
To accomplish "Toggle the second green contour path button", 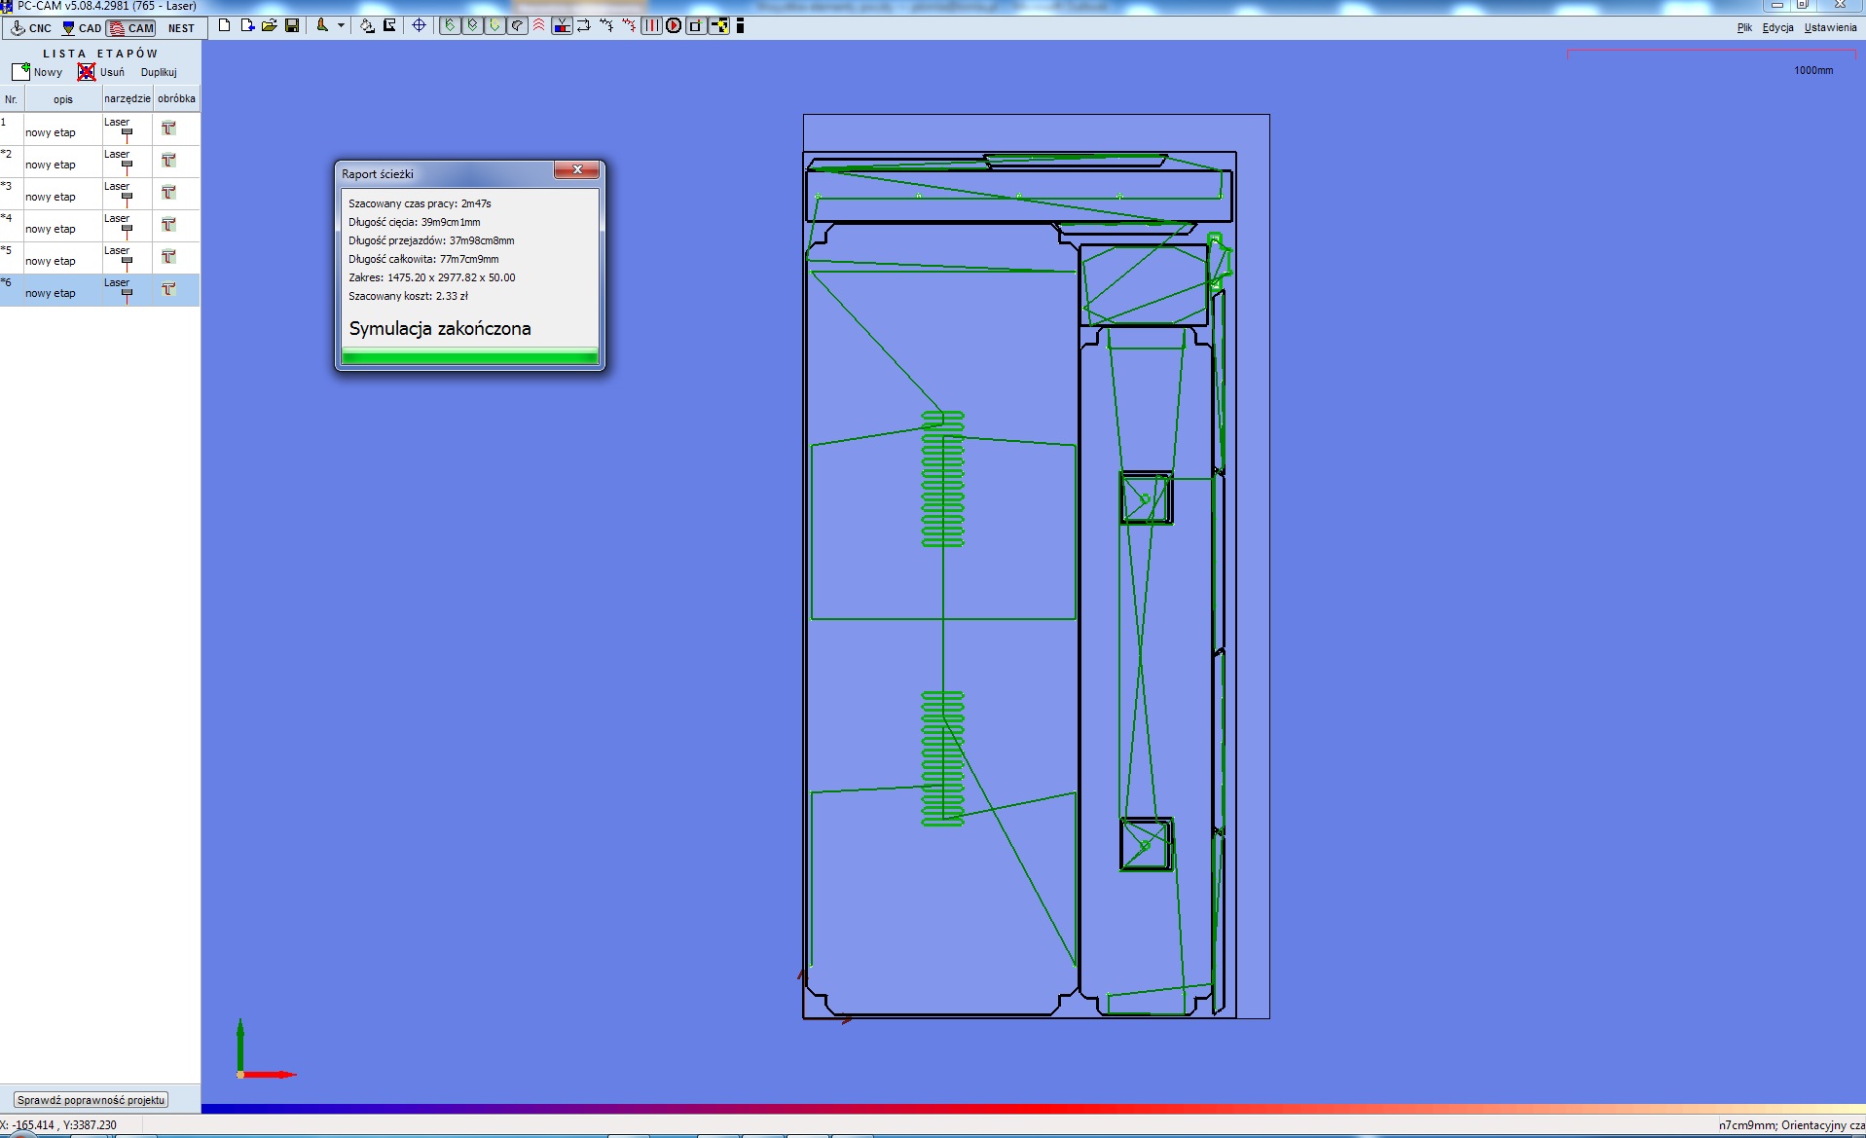I will pos(472,25).
